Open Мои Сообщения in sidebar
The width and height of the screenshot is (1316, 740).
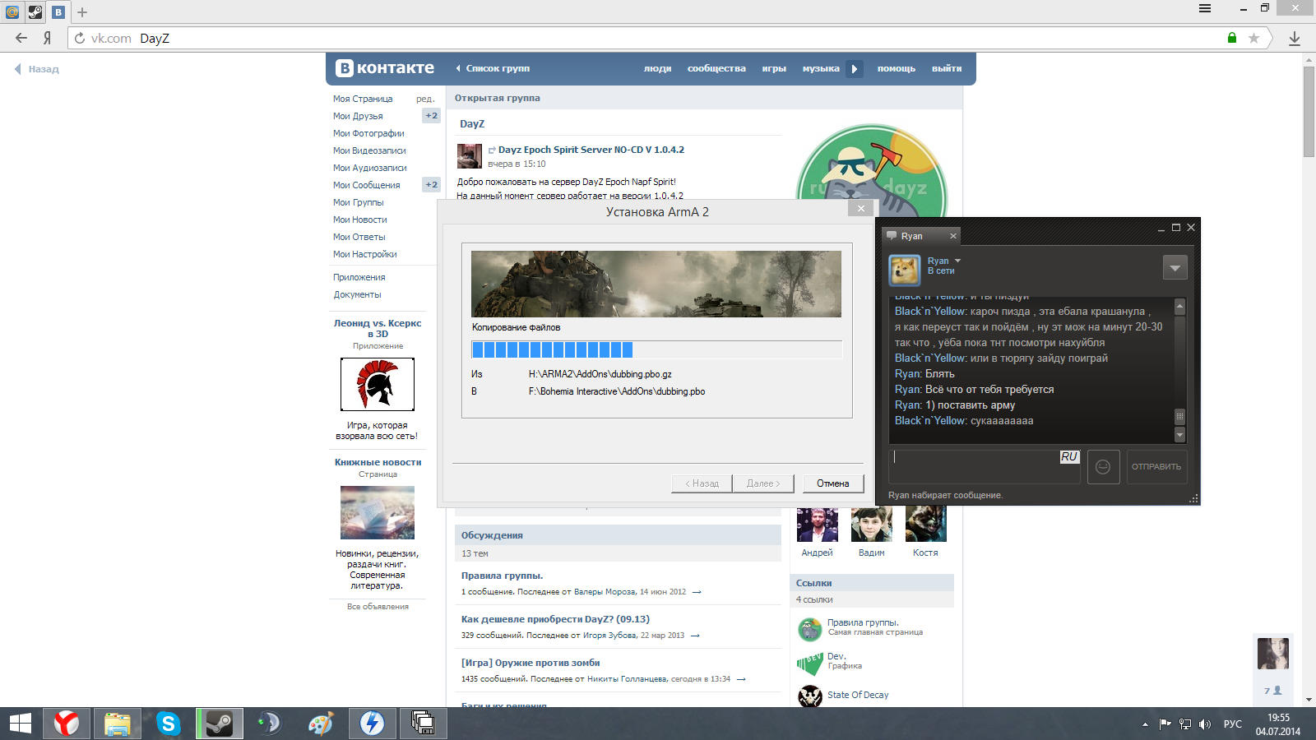(x=366, y=185)
